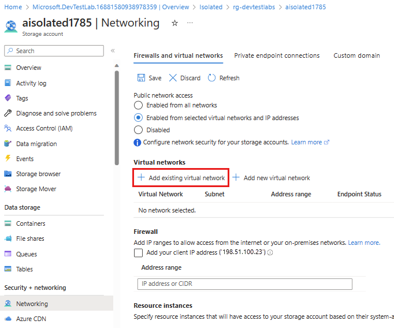The width and height of the screenshot is (394, 328).
Task: Open rg-devtestlabs breadcrumb link
Action: (x=254, y=7)
